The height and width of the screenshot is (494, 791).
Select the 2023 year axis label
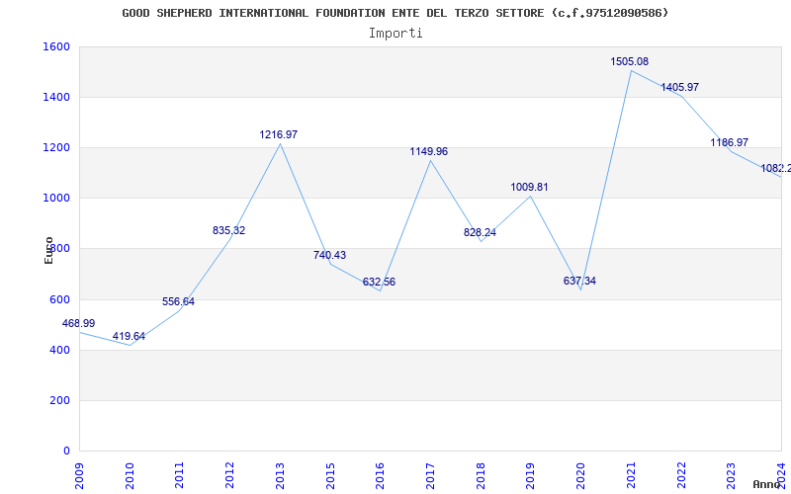coord(731,476)
